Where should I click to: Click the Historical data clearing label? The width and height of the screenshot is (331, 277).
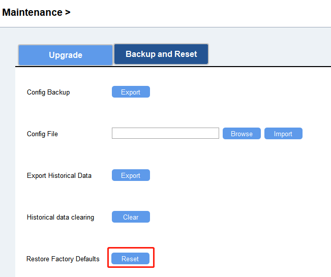pyautogui.click(x=60, y=218)
